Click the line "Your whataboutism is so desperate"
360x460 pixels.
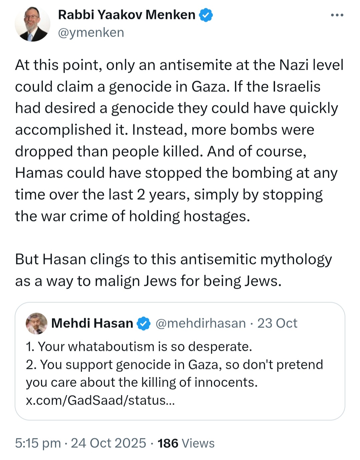(x=139, y=347)
